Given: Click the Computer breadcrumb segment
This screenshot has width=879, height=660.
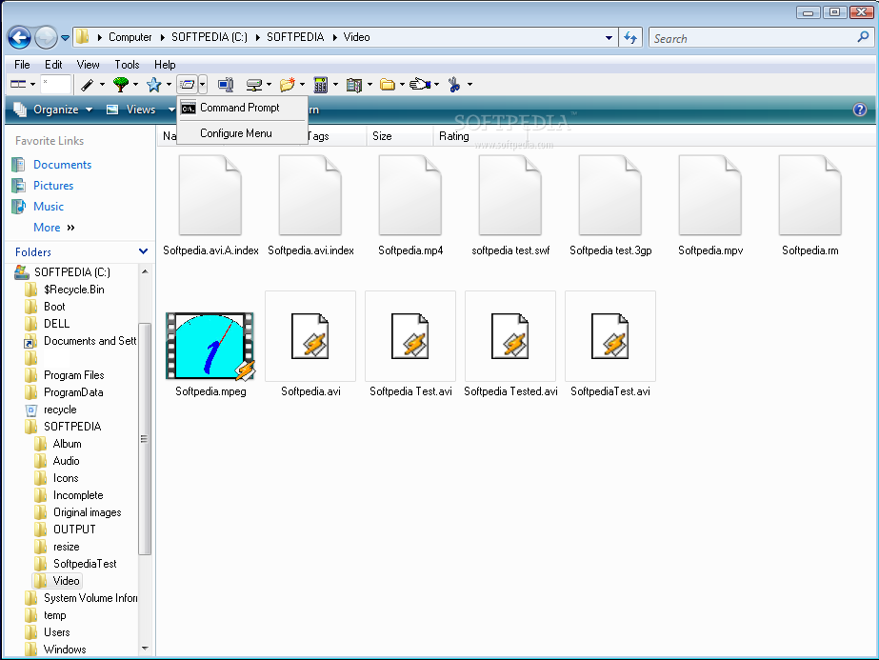Looking at the screenshot, I should pos(130,37).
